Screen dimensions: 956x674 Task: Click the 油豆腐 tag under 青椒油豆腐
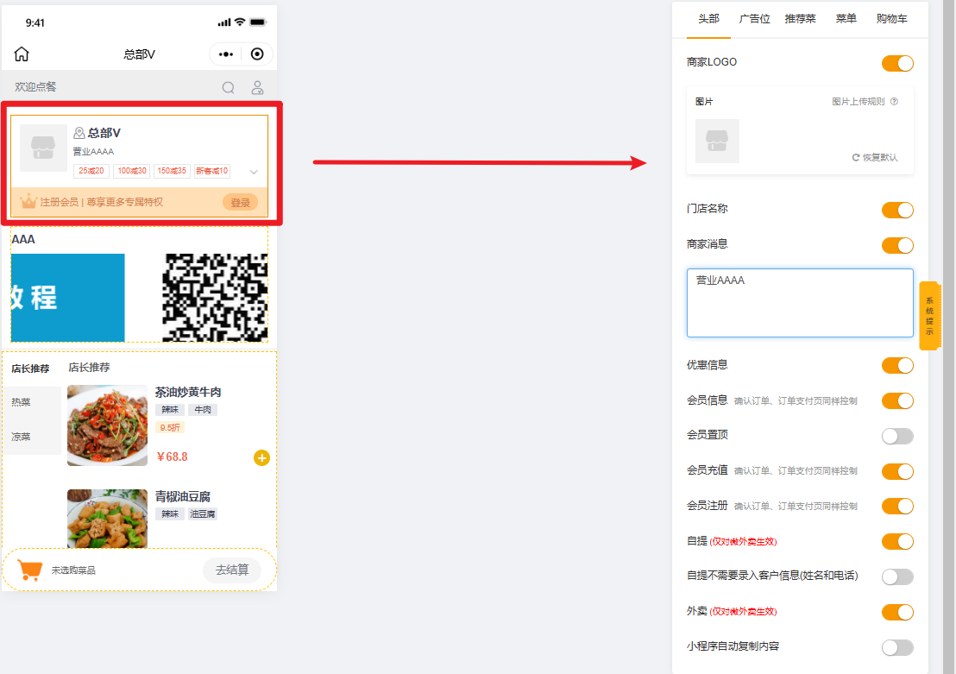tap(203, 514)
